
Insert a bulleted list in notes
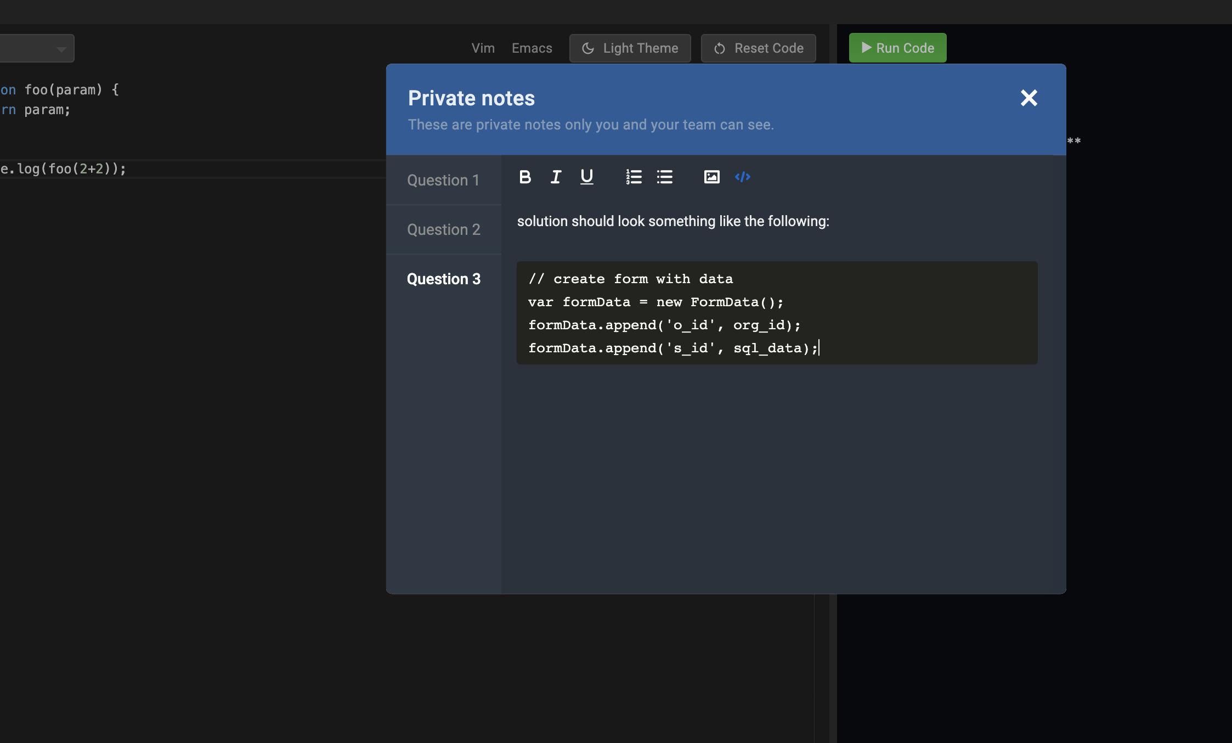pos(664,177)
